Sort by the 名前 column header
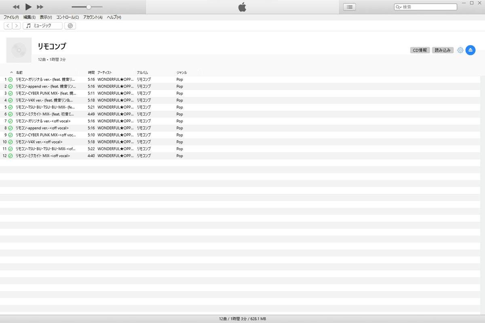The height and width of the screenshot is (323, 485). point(19,73)
